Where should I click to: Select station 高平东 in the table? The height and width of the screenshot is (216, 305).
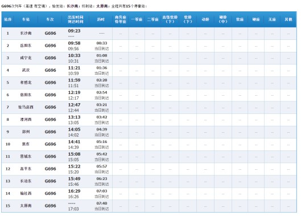[x=26, y=169]
